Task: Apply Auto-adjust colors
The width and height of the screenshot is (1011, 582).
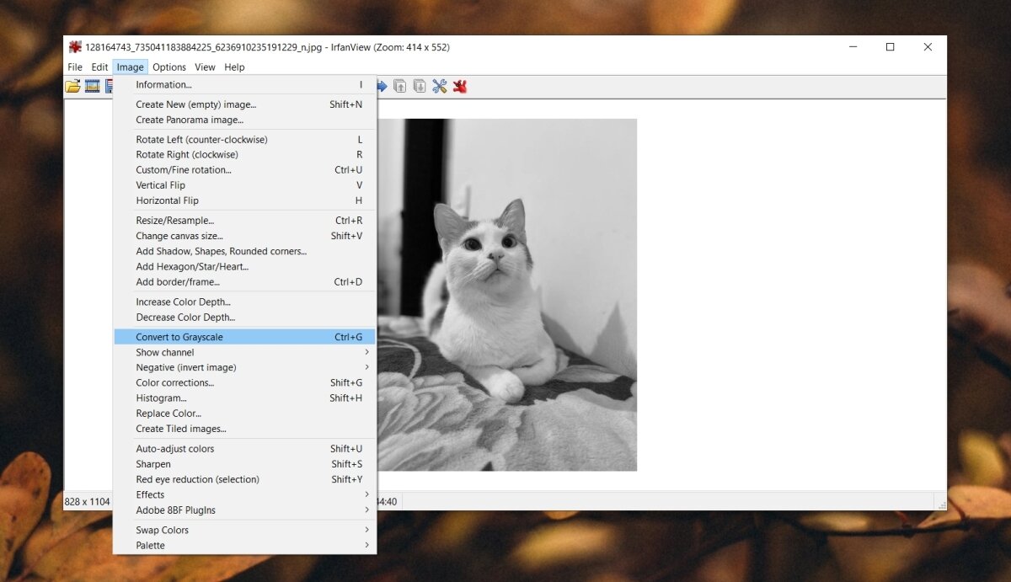Action: point(174,448)
